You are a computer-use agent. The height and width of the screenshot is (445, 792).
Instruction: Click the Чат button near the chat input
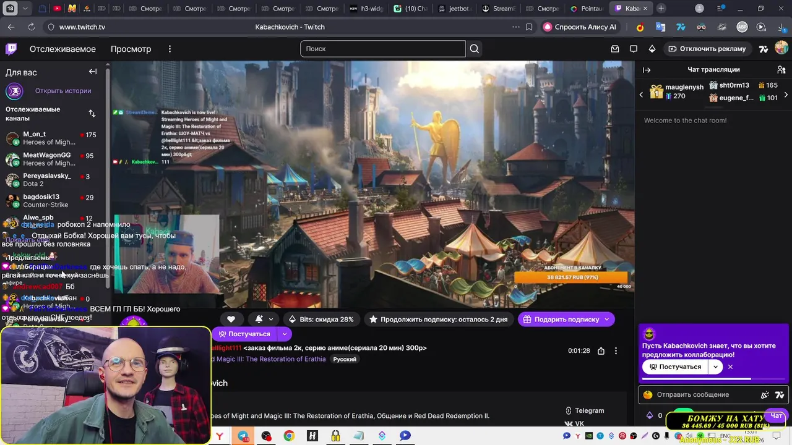tap(776, 416)
